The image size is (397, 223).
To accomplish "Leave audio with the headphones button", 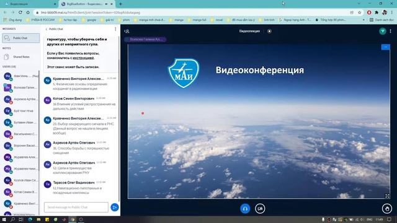I will (x=245, y=209).
